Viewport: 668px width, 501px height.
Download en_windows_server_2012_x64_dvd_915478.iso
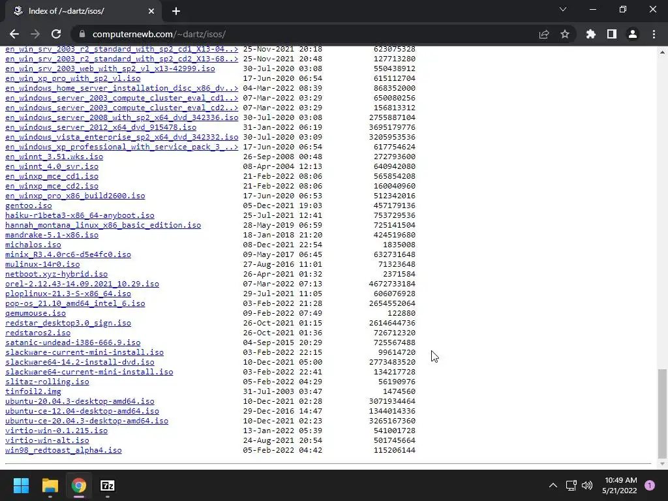[x=101, y=128]
